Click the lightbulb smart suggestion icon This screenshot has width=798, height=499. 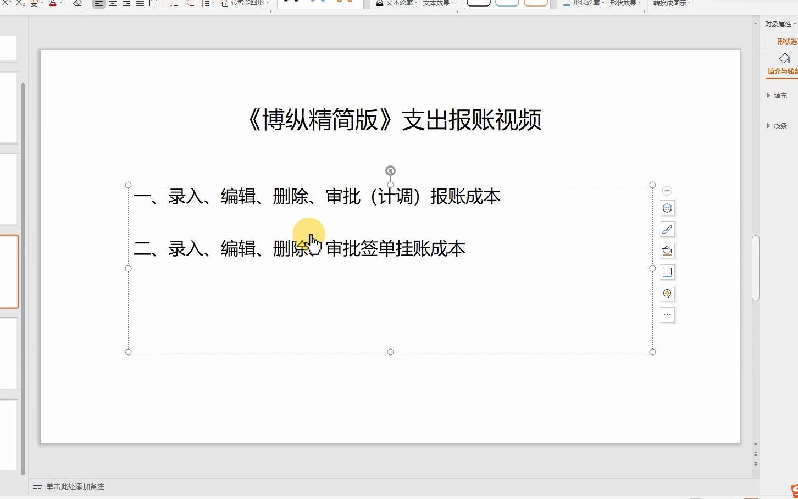tap(667, 294)
